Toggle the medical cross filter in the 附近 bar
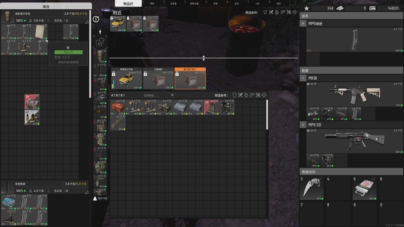Viewport: 404px width, 227px height. point(294,12)
